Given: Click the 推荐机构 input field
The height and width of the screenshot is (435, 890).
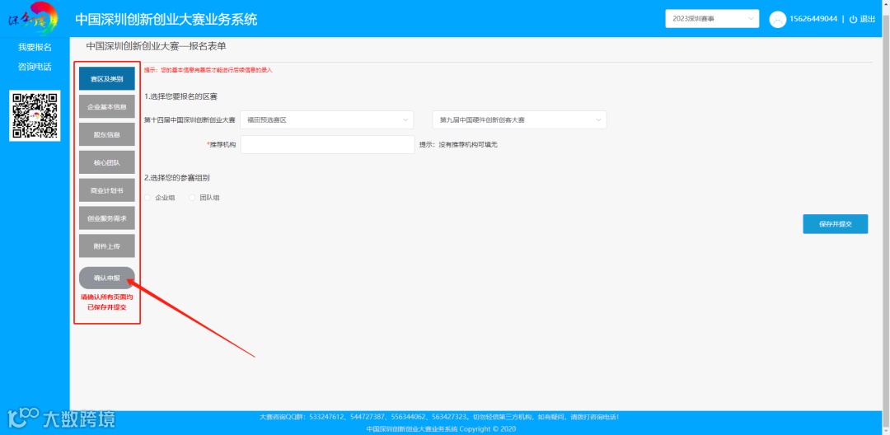Looking at the screenshot, I should [327, 145].
